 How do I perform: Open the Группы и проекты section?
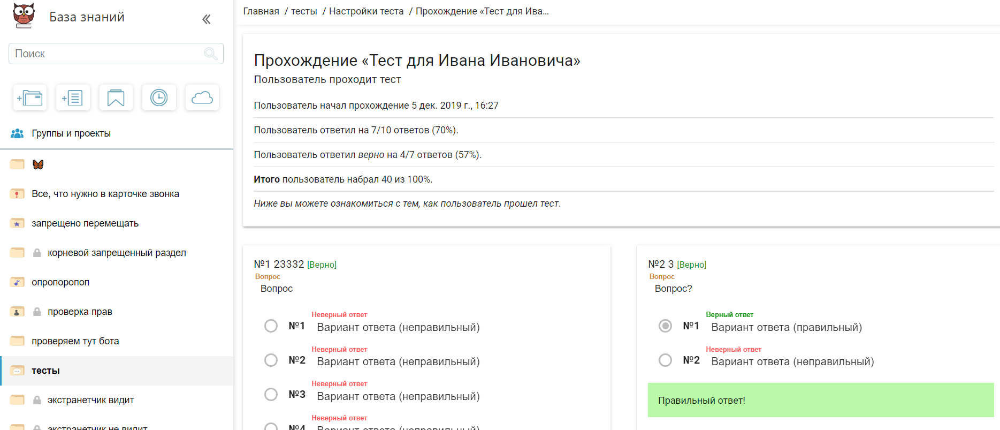pyautogui.click(x=71, y=133)
